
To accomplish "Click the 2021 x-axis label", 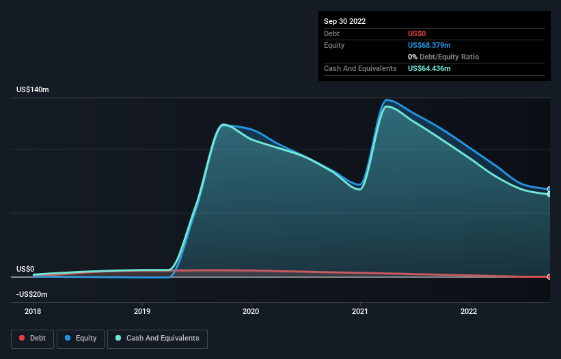I will (x=360, y=311).
